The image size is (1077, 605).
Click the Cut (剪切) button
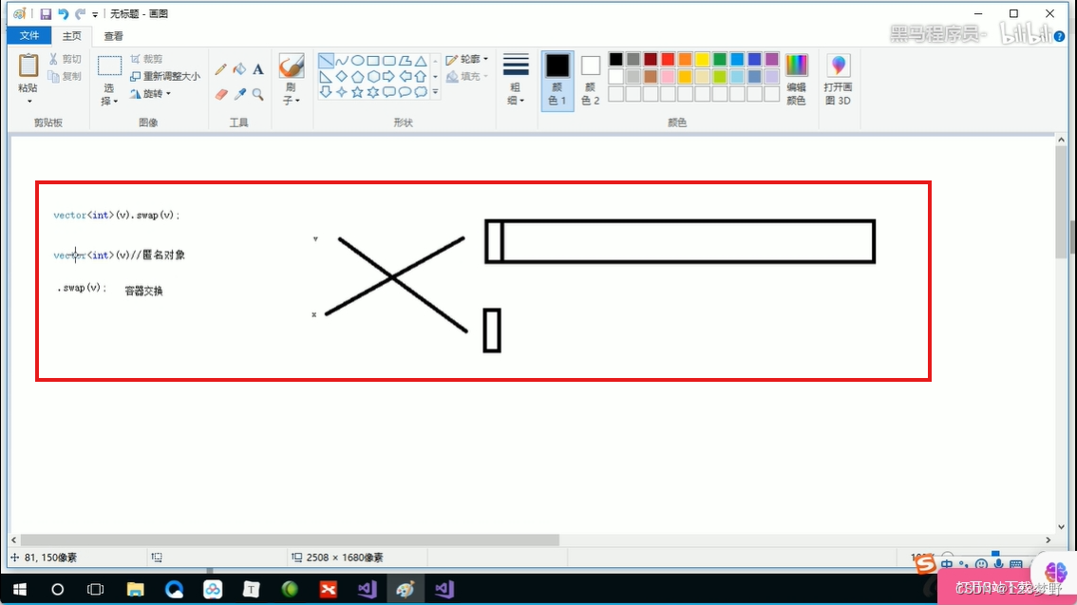click(66, 59)
